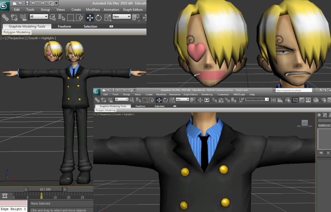Open Modifiers menu in top-left window

coord(93,9)
